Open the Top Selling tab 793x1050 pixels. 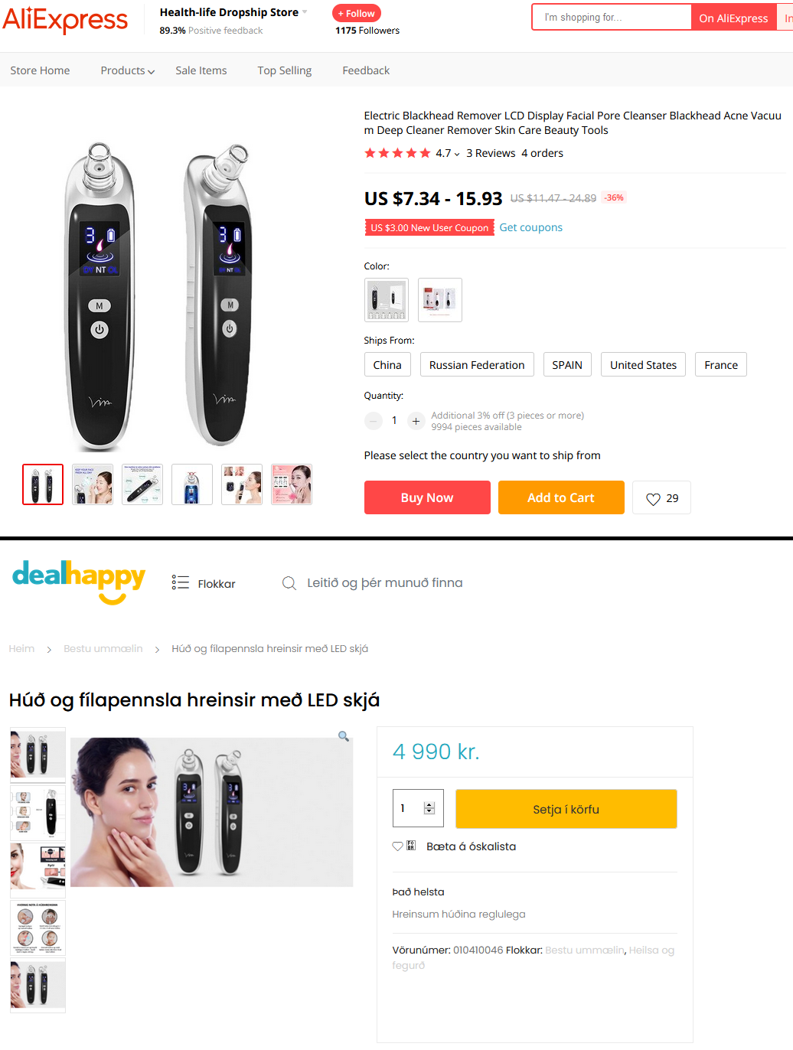coord(285,70)
